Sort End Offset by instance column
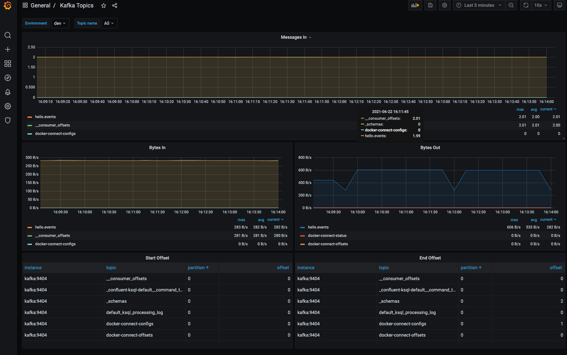Screen dimensions: 567x355 point(306,268)
